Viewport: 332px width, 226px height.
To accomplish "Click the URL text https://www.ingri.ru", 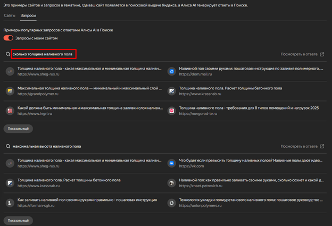I will point(35,113).
